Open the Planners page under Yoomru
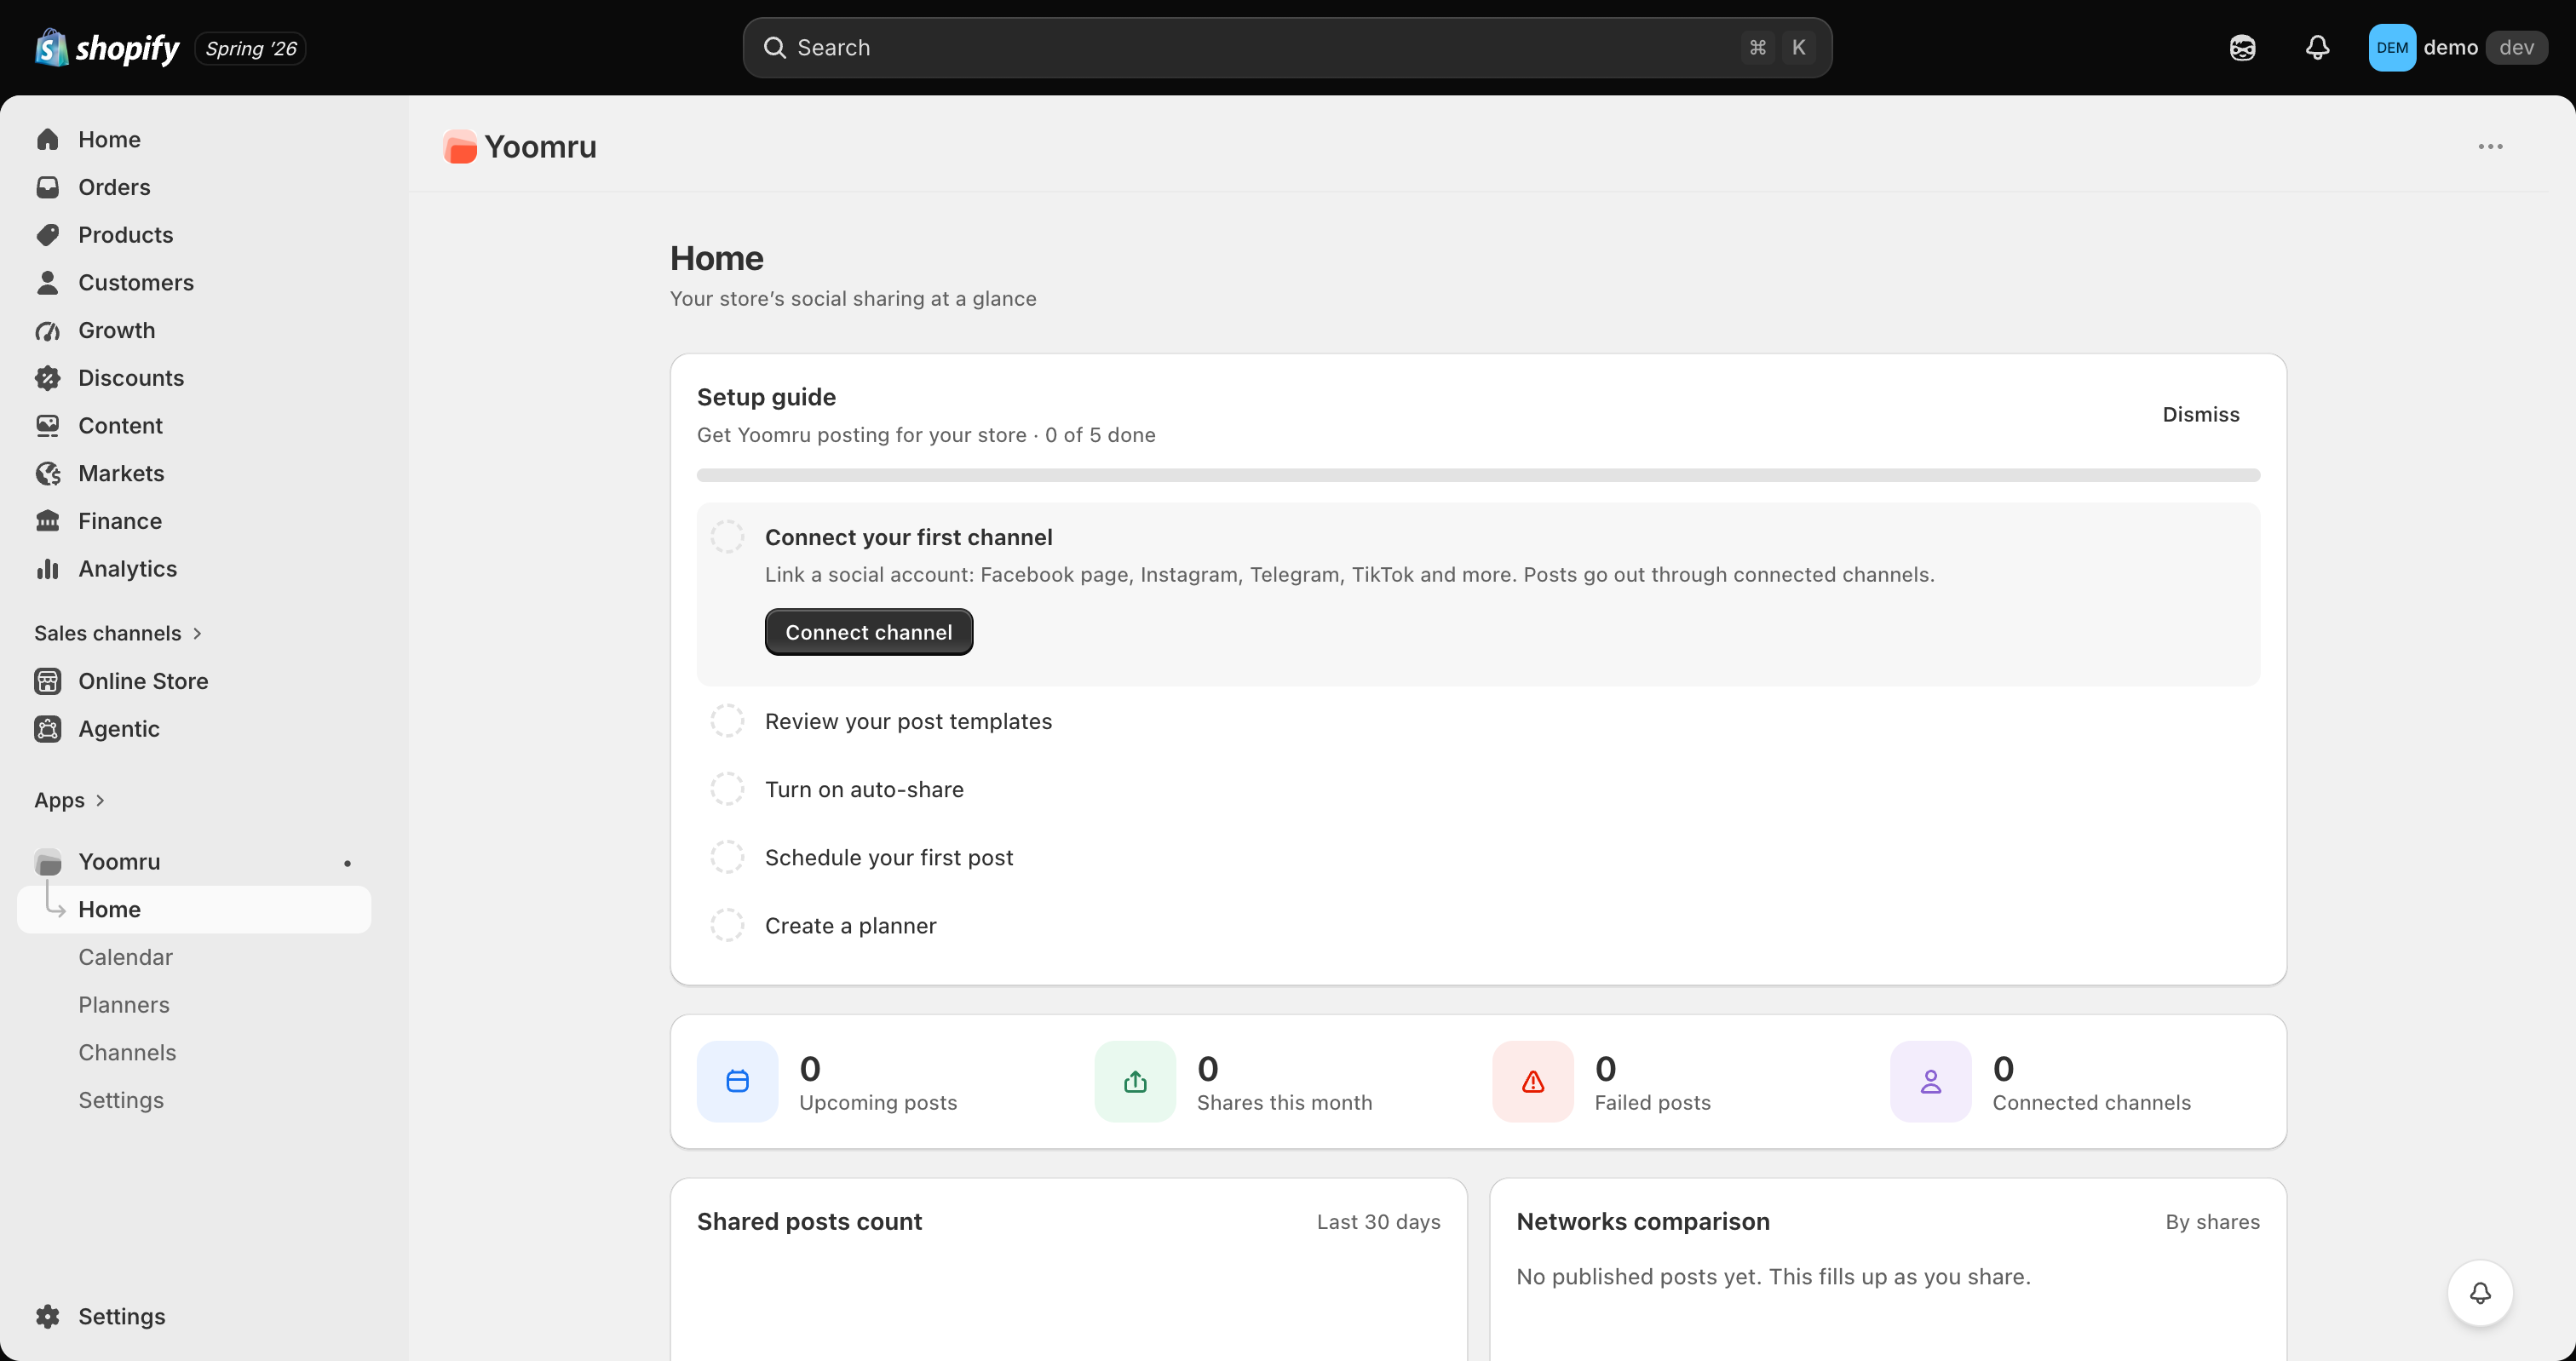 124,1005
